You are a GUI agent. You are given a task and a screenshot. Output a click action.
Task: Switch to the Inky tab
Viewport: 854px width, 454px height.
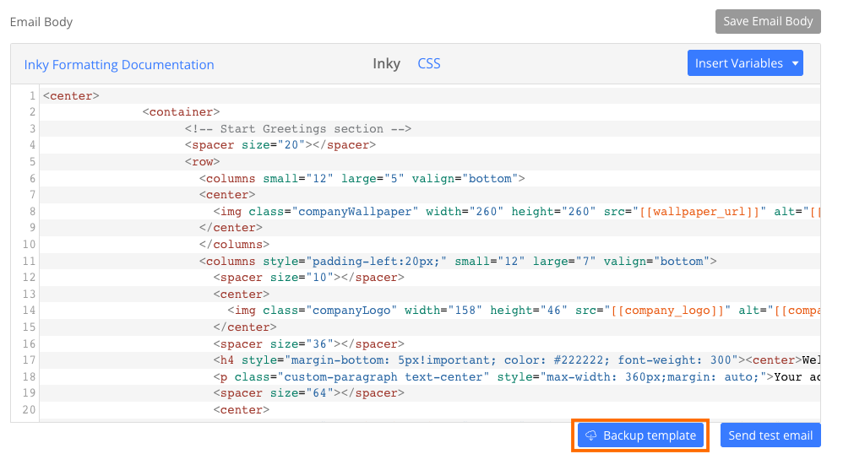387,63
